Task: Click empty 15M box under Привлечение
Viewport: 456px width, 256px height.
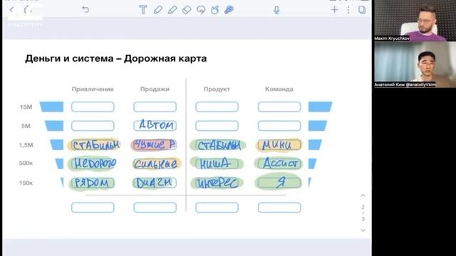Action: click(93, 107)
